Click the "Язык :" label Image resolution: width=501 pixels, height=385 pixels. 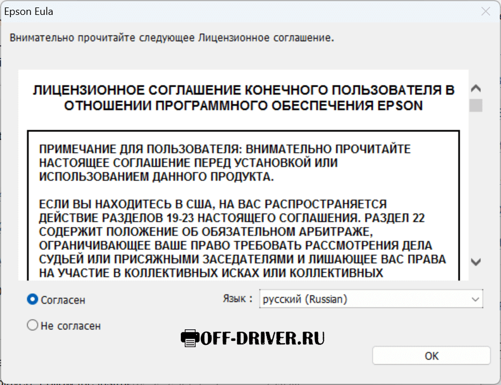click(x=238, y=299)
